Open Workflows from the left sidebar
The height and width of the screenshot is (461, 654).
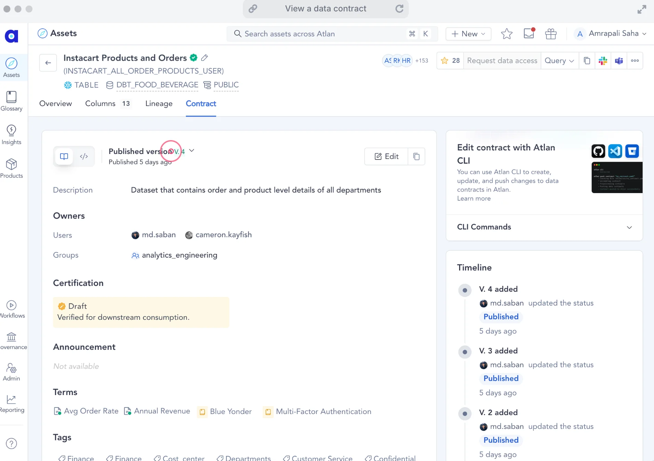coord(11,308)
